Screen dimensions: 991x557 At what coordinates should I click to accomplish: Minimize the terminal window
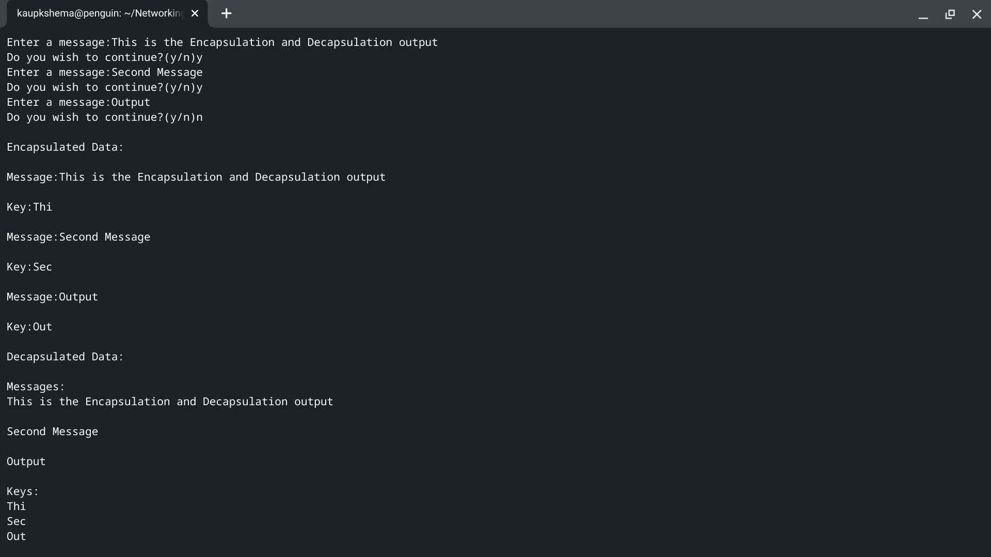(x=923, y=14)
